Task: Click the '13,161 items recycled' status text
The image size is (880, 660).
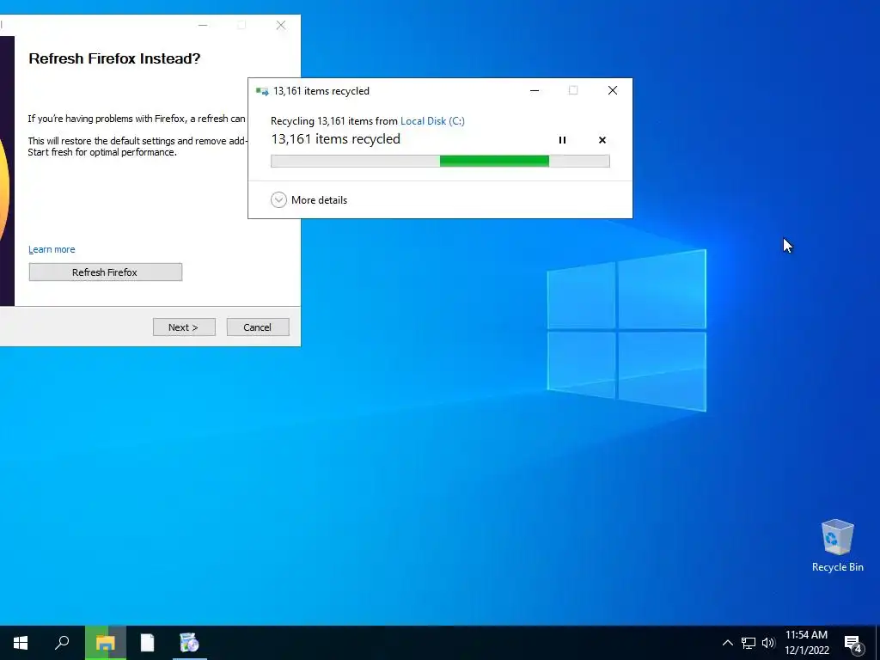Action: pos(336,139)
